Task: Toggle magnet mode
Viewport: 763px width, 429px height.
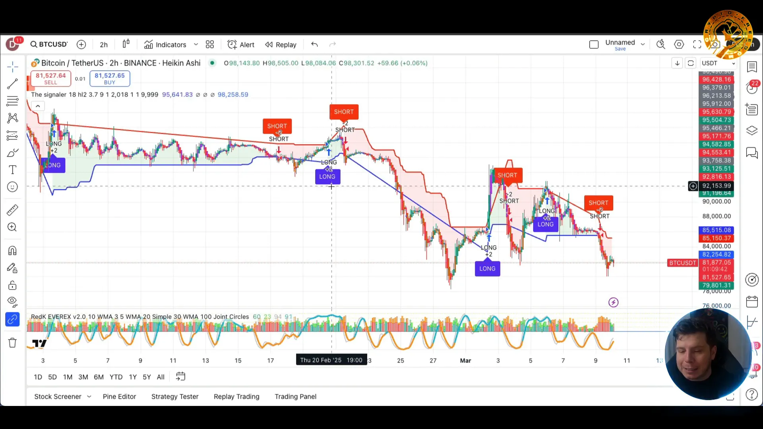Action: [x=12, y=251]
